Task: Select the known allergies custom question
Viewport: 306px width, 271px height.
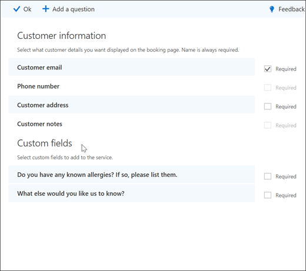Action: click(131, 175)
